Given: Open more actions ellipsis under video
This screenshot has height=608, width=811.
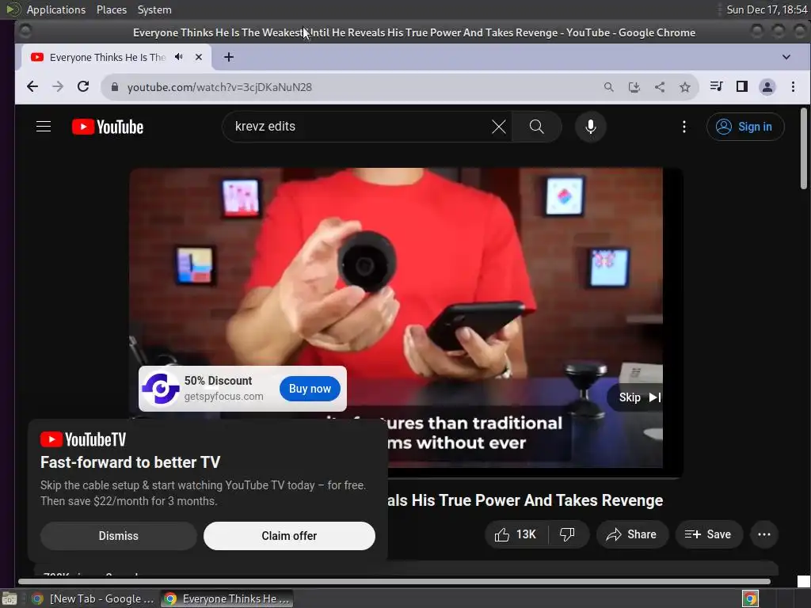Looking at the screenshot, I should pyautogui.click(x=764, y=534).
